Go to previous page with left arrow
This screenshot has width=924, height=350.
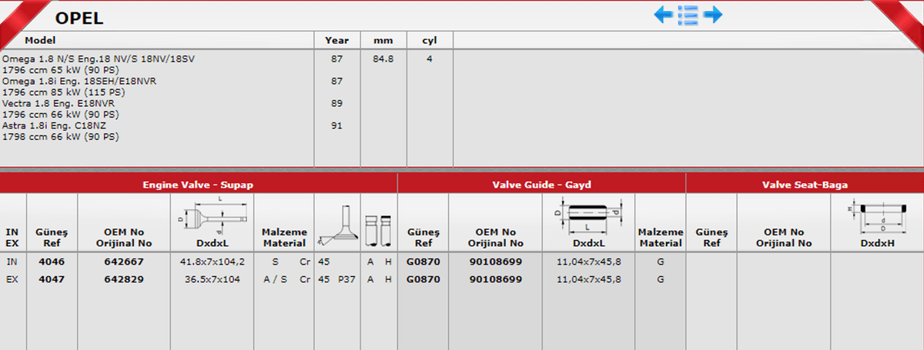coord(664,14)
